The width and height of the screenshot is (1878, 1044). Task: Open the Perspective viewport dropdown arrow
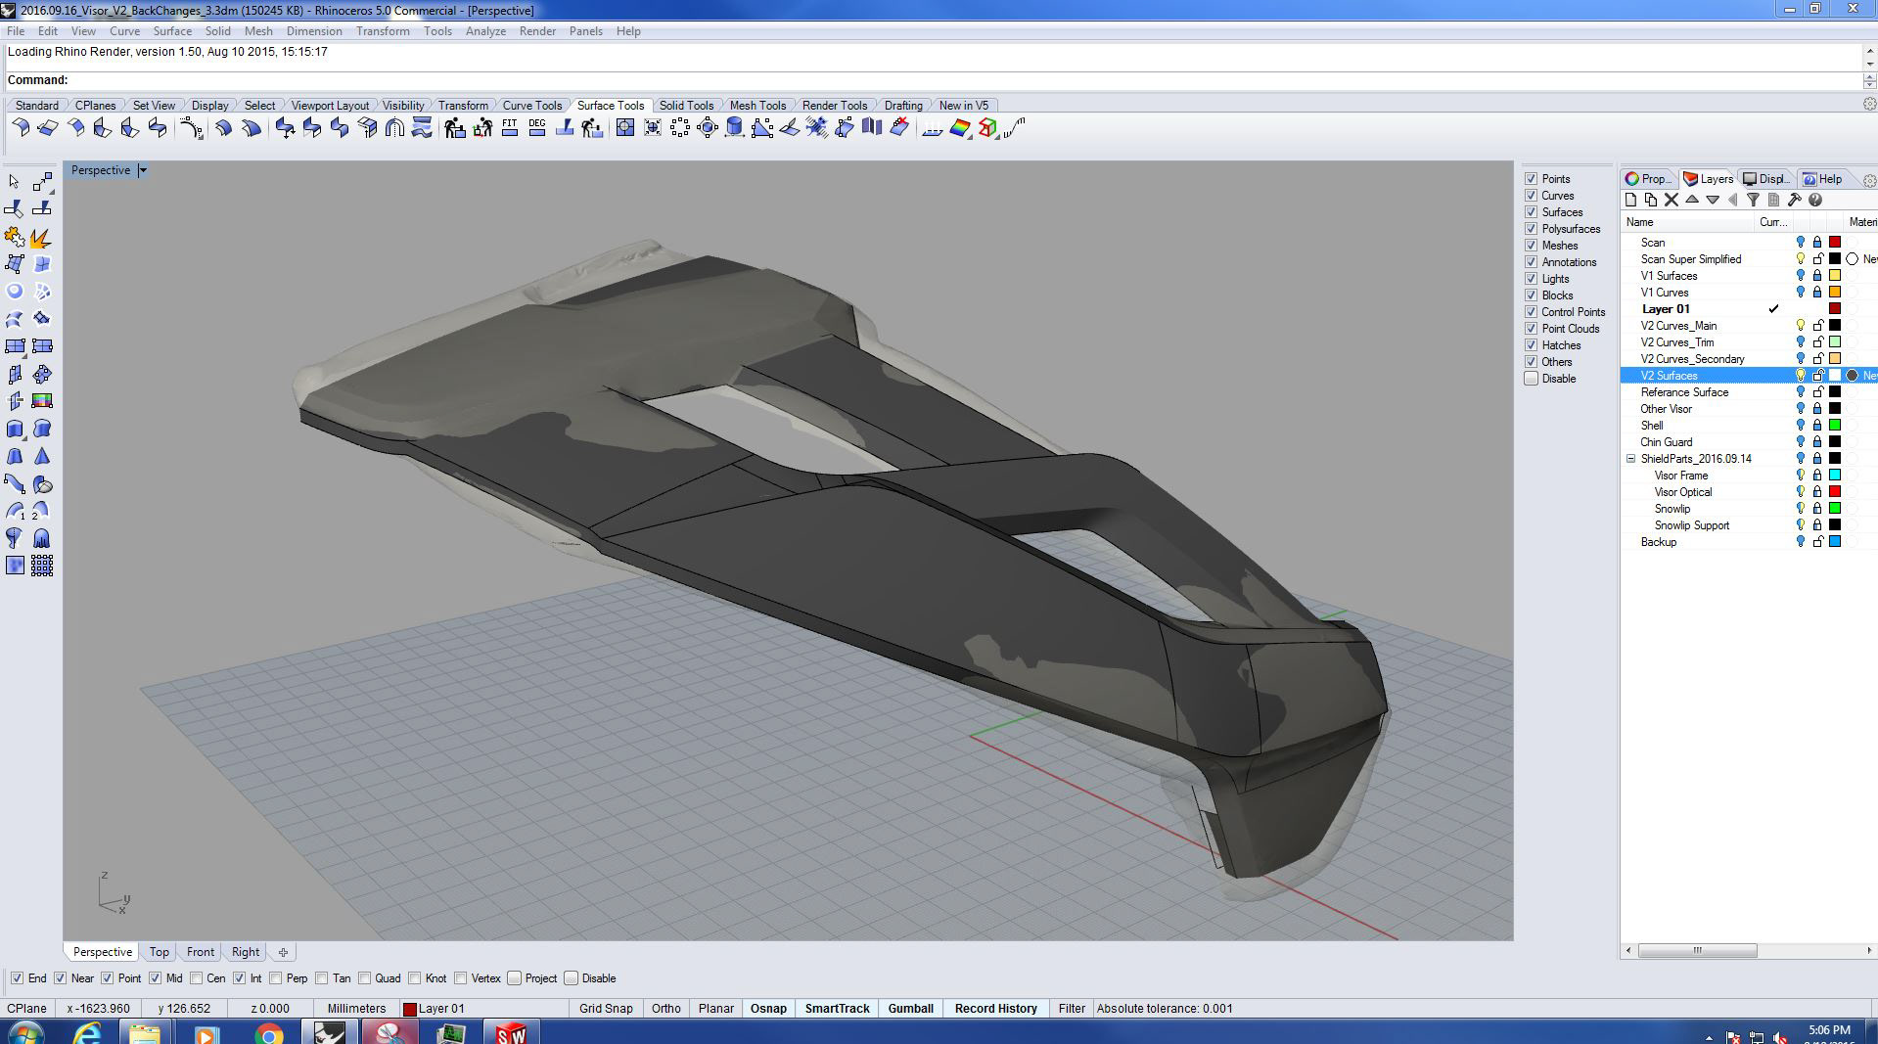coord(143,170)
